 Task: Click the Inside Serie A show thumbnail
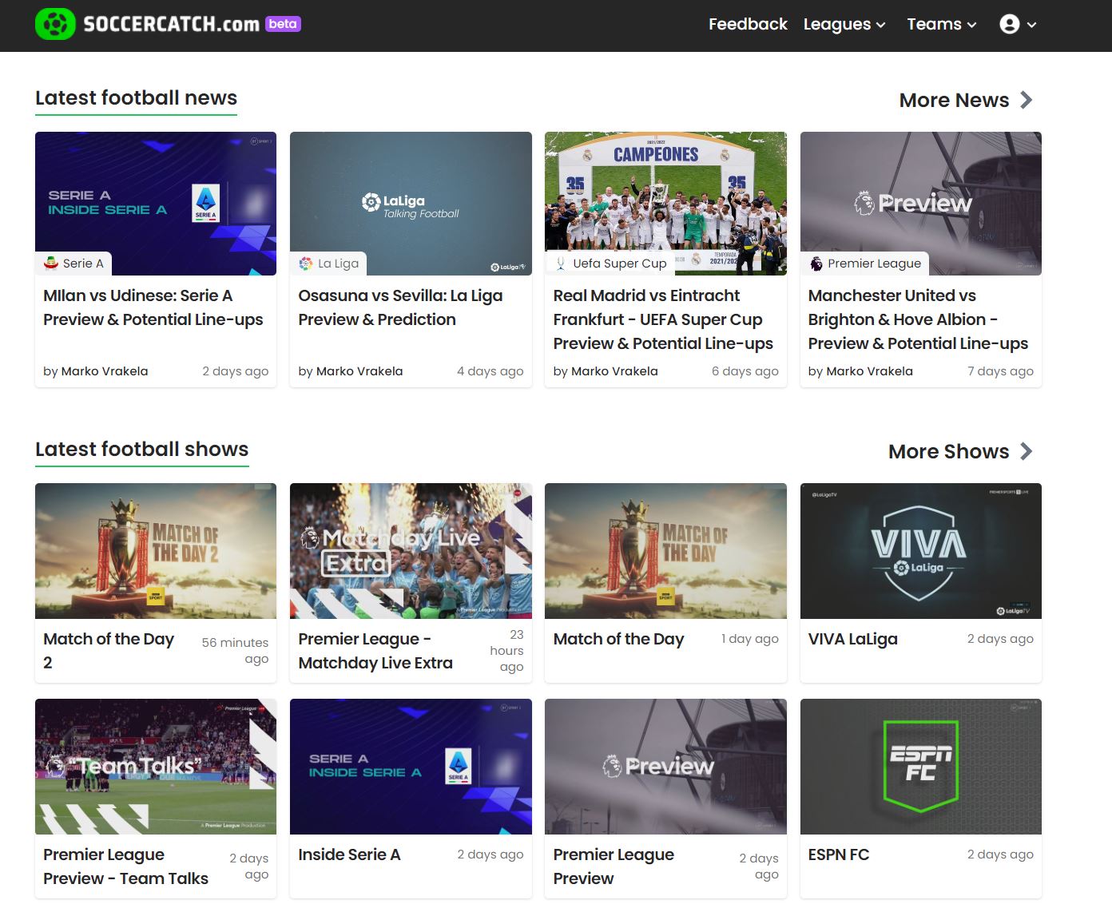(x=411, y=767)
